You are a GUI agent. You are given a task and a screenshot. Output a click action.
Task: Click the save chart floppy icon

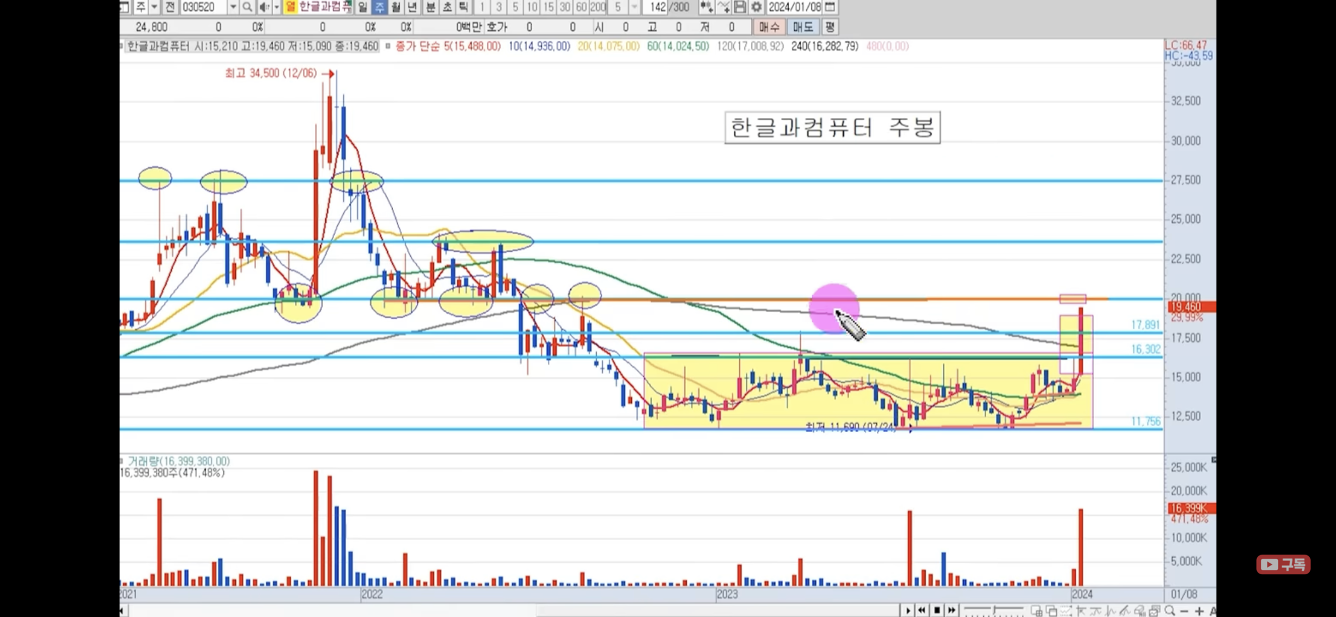740,7
